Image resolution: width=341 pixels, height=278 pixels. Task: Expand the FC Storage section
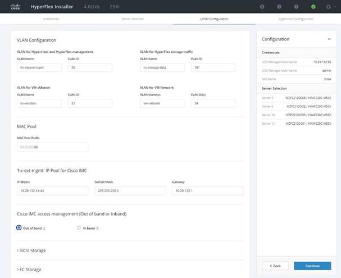tap(29, 270)
